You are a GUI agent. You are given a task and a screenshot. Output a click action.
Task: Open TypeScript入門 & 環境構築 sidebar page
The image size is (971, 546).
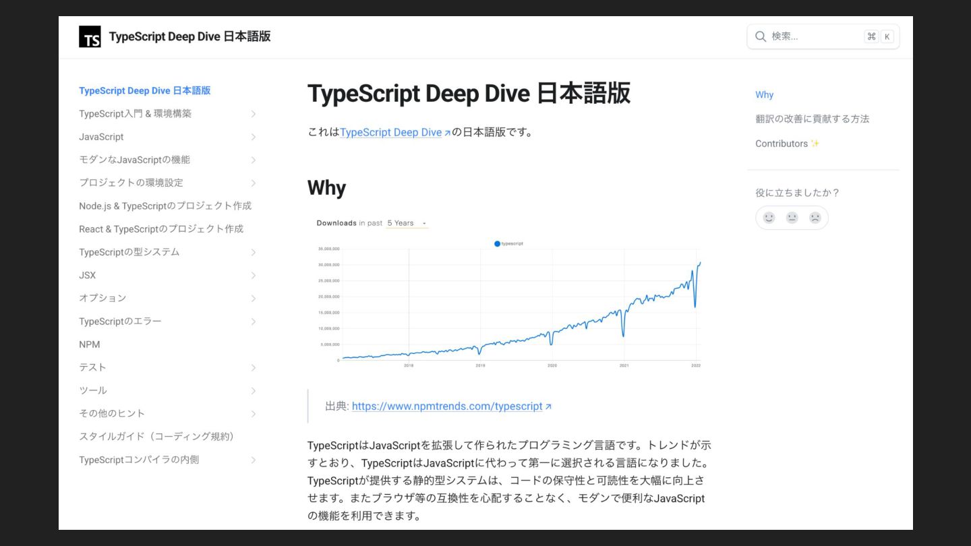click(135, 114)
